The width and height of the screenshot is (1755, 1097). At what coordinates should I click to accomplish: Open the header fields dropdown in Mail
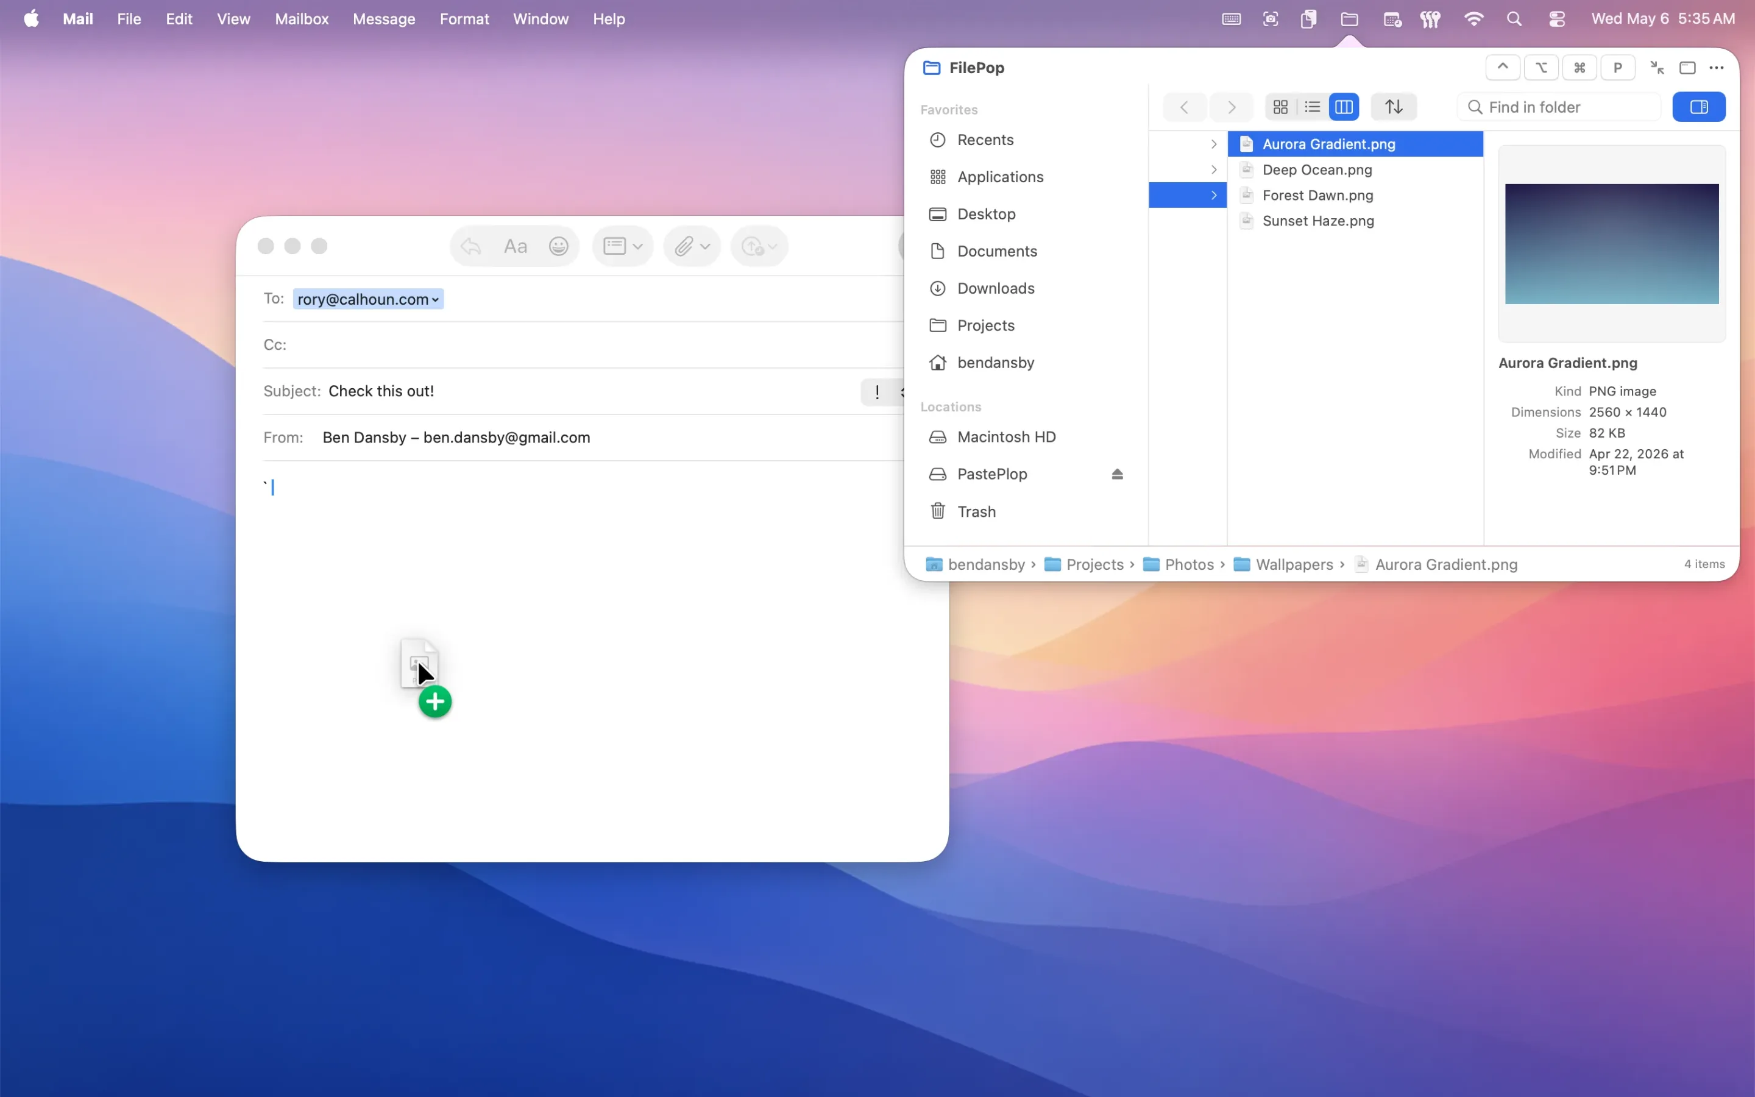623,247
